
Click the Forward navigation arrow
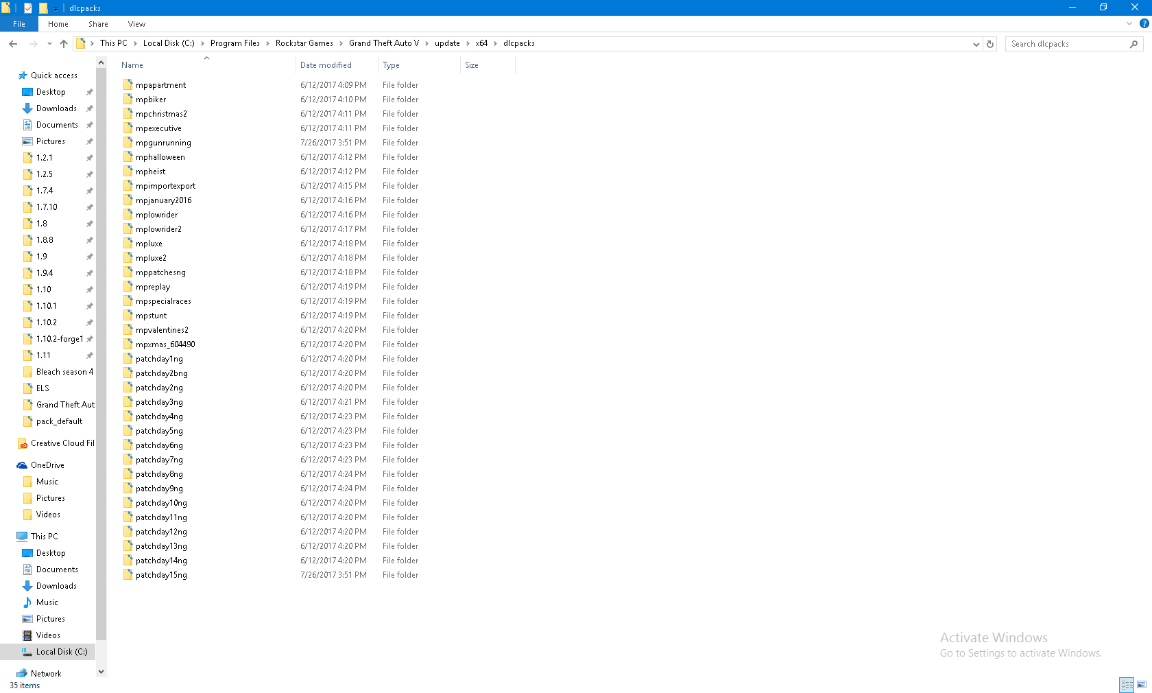tap(33, 44)
